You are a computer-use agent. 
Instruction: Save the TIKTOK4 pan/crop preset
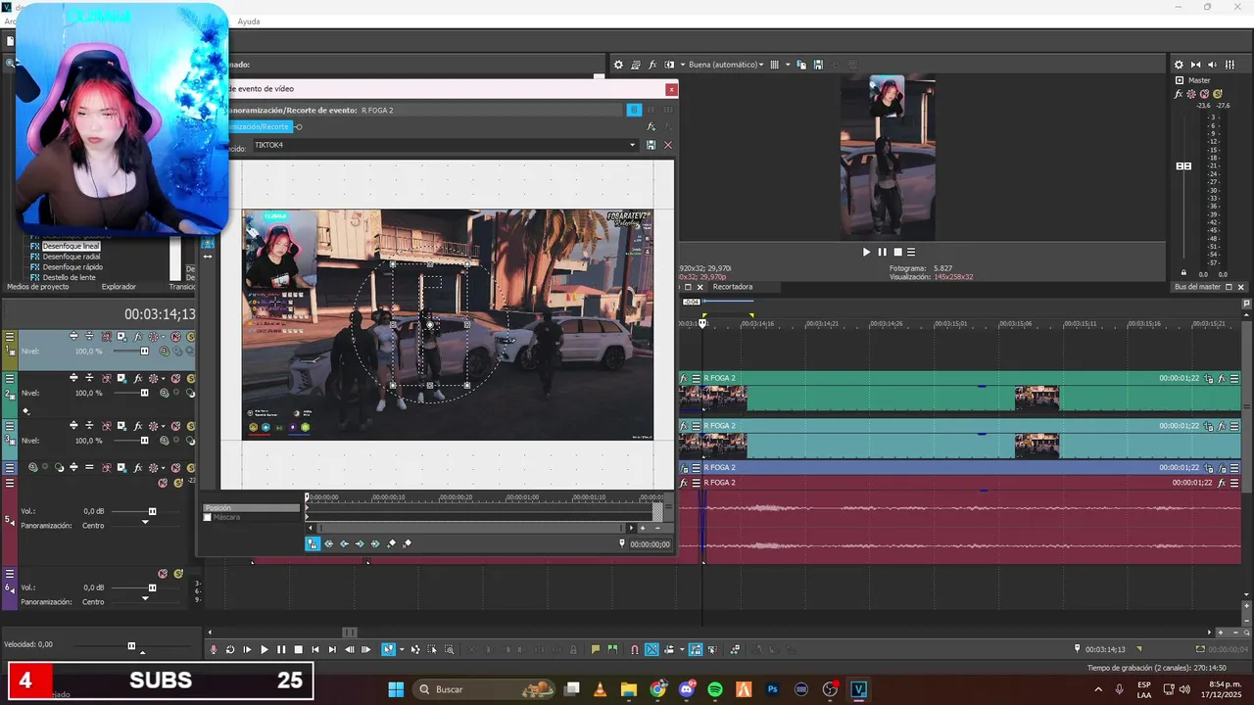coord(651,145)
